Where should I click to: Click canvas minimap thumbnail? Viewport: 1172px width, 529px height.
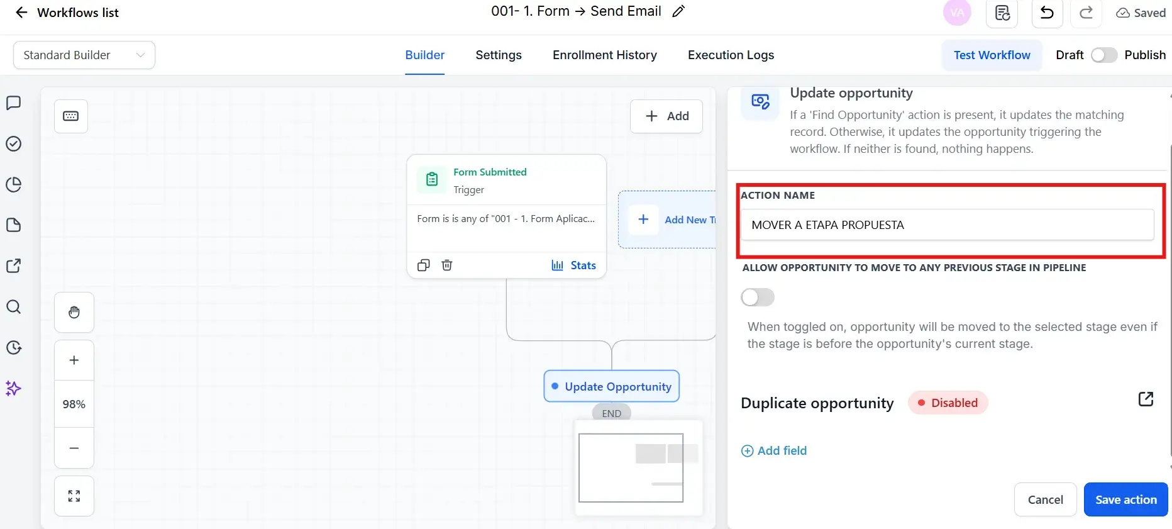[x=639, y=468]
